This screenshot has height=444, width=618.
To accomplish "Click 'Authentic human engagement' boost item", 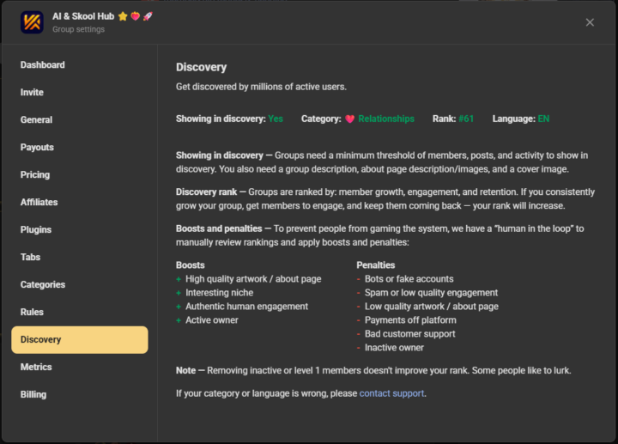I will pos(246,307).
